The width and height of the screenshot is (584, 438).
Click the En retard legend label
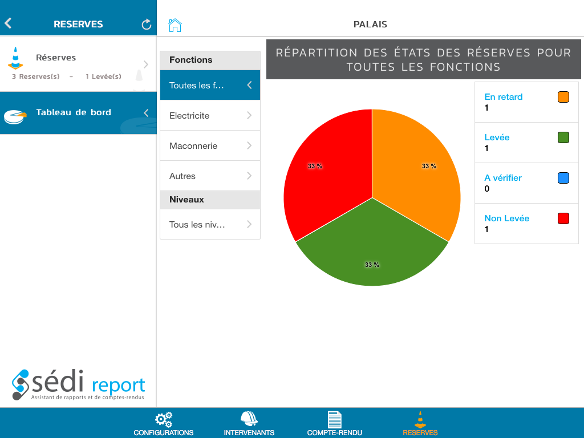(x=504, y=97)
